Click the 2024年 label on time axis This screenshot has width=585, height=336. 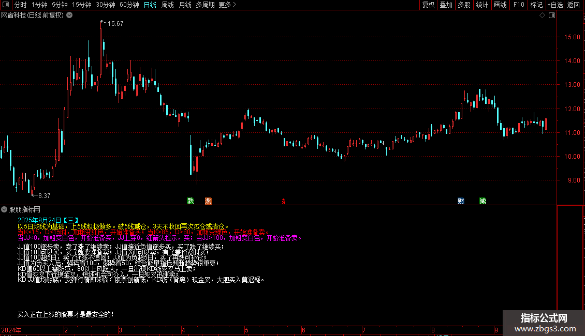click(x=11, y=330)
